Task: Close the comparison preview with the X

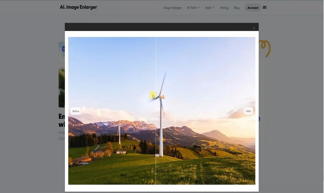Action: 254,28
